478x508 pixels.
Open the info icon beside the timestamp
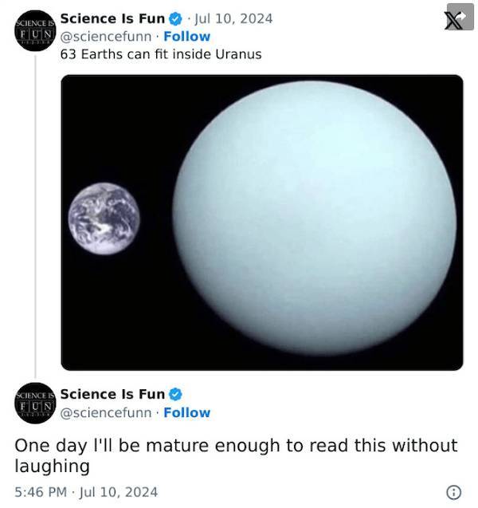[x=454, y=491]
